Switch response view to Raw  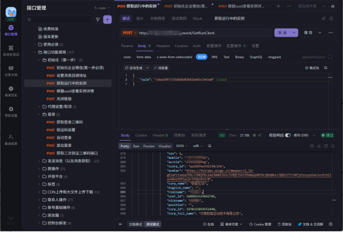coord(136,146)
